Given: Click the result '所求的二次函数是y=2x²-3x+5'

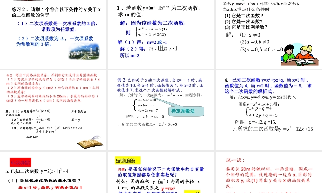Looking at the screenshot, I should pos(148,124).
